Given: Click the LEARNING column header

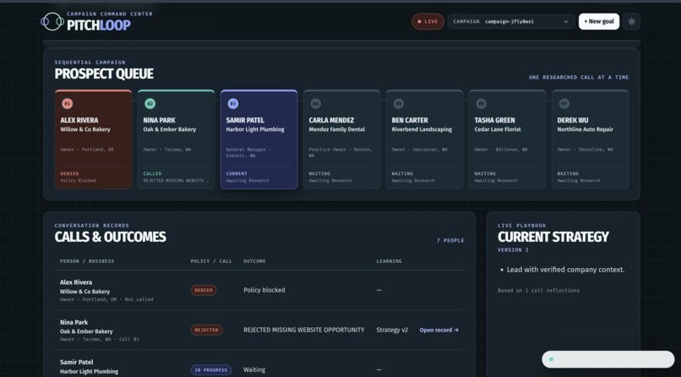Looking at the screenshot, I should 390,261.
